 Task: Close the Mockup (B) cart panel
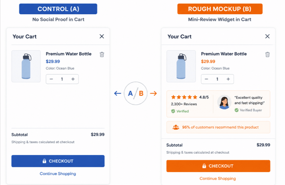(267, 36)
